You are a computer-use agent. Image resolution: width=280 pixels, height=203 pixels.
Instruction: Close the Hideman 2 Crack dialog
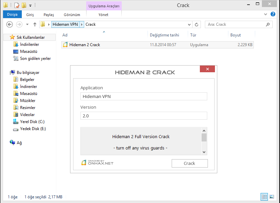coord(207,69)
